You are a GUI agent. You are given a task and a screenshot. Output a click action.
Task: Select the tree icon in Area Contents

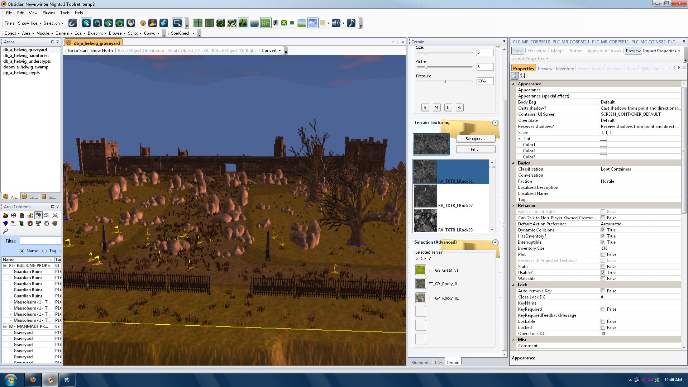38,223
